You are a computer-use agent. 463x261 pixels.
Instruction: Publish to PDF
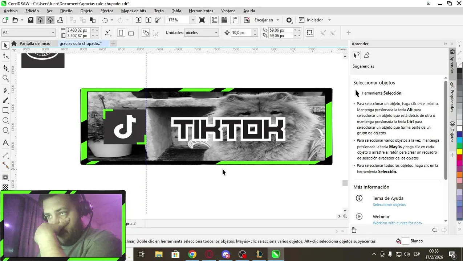158,20
